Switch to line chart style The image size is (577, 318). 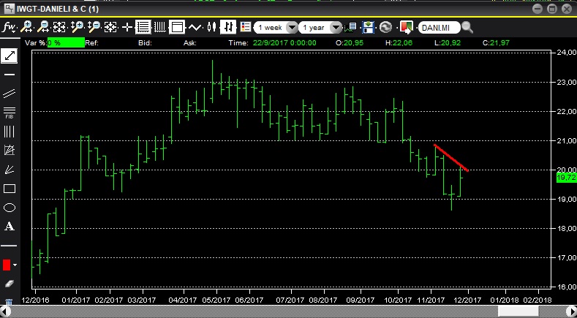click(195, 27)
